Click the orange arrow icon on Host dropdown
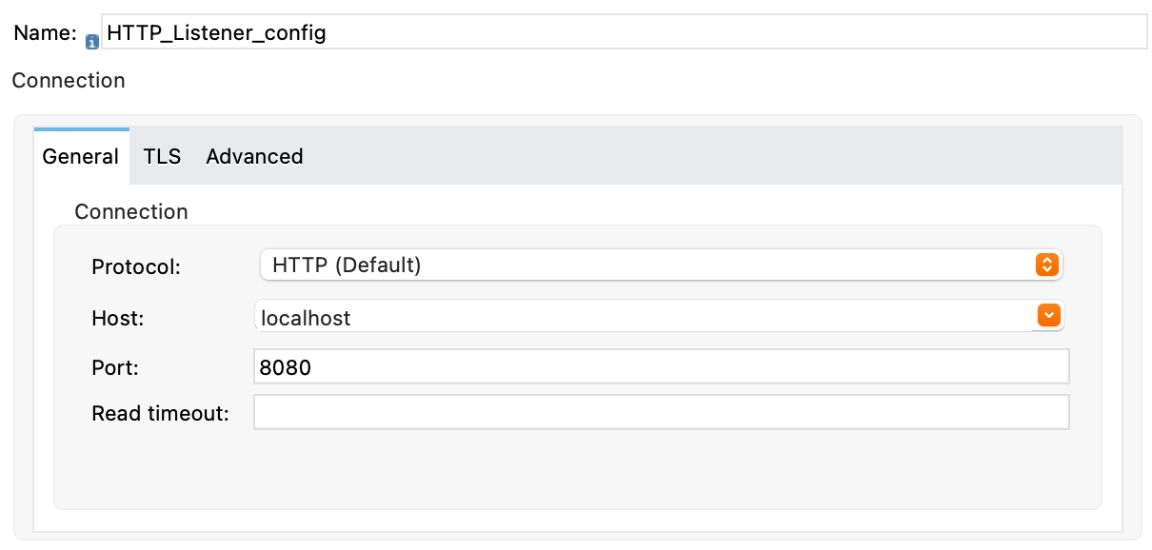Viewport: 1152px width, 550px height. tap(1048, 315)
